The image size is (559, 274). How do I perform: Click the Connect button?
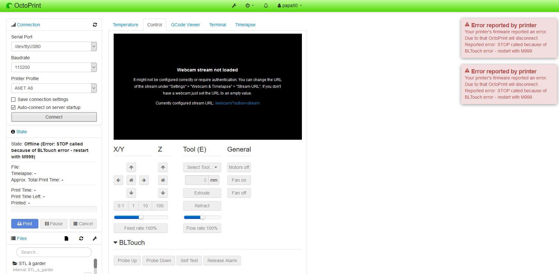pos(54,117)
